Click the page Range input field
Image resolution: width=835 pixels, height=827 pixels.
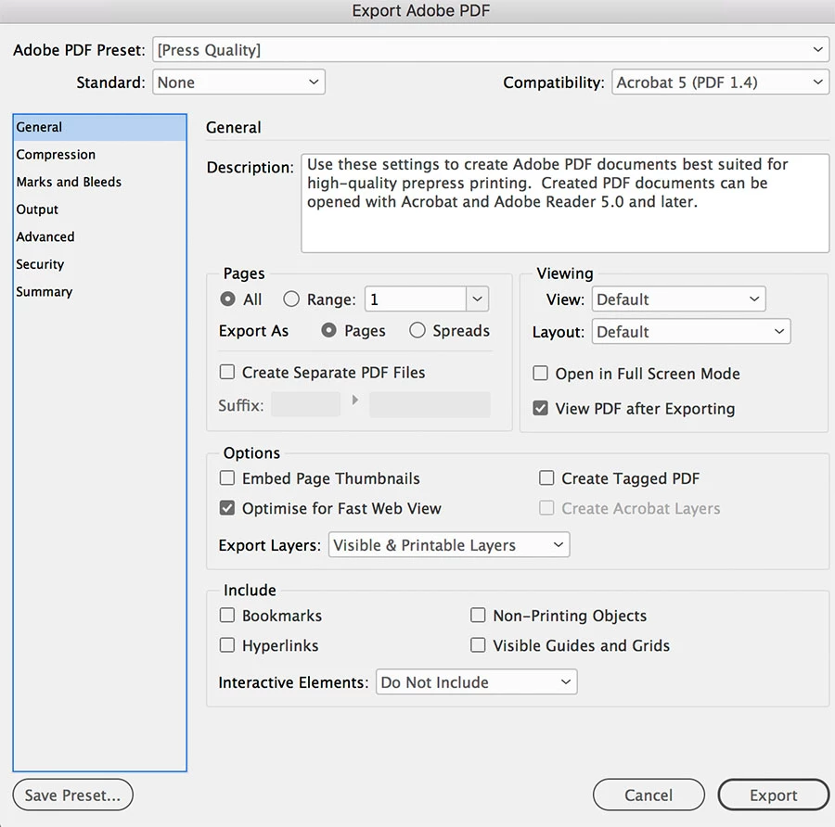pos(416,299)
